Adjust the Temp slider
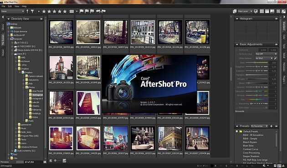Screen dimensions: 287x168 click(256, 62)
